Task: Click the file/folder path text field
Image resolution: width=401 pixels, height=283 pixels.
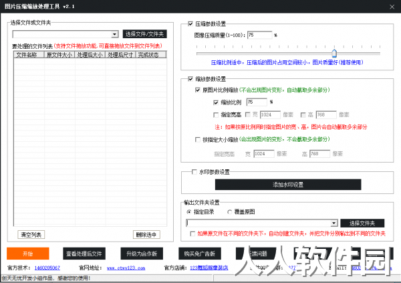Action: click(62, 34)
